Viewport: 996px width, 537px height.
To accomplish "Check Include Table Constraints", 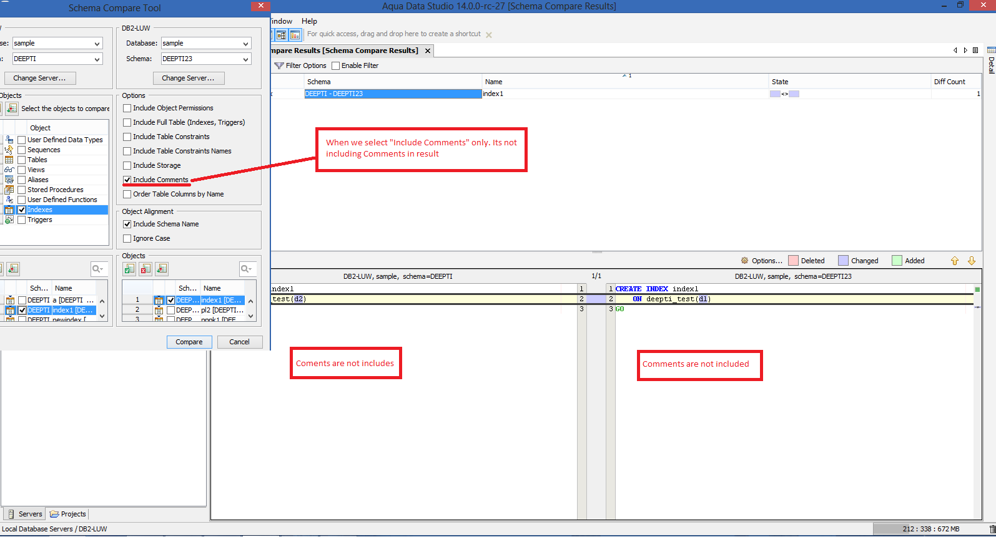I will click(127, 137).
